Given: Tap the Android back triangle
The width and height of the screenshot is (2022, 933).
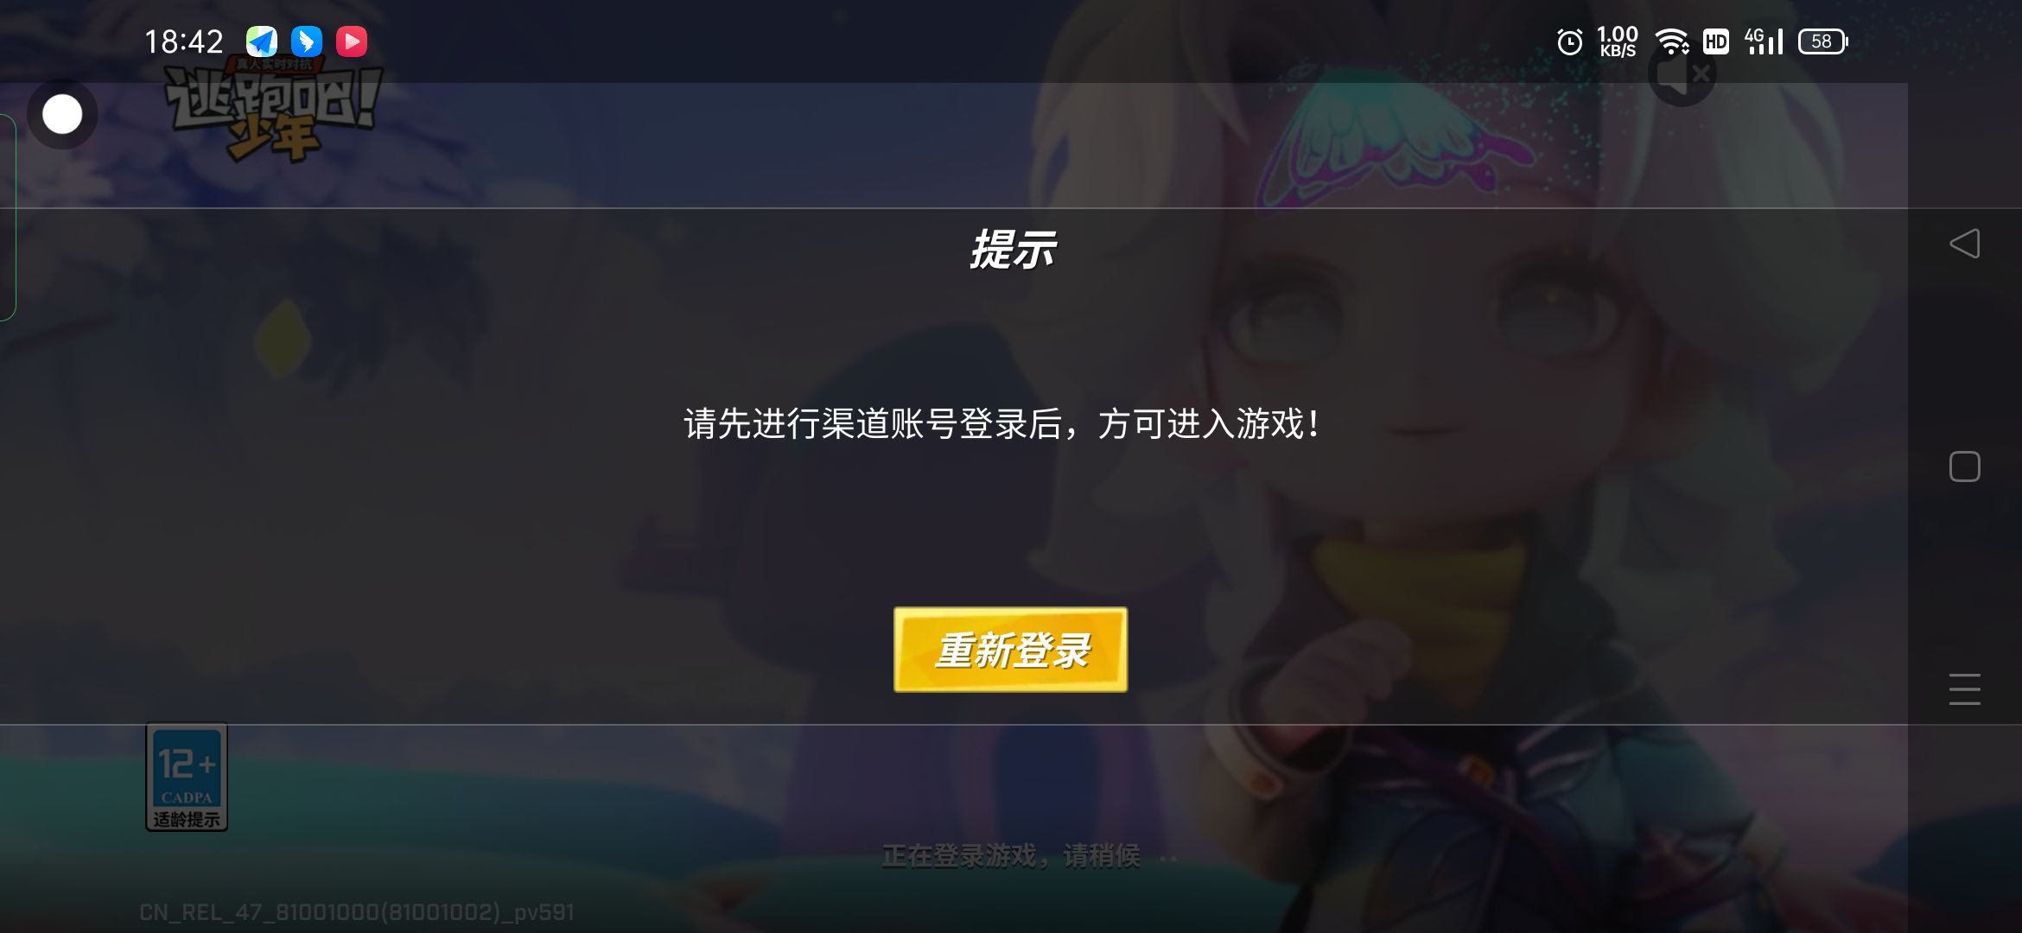Looking at the screenshot, I should pos(1964,244).
